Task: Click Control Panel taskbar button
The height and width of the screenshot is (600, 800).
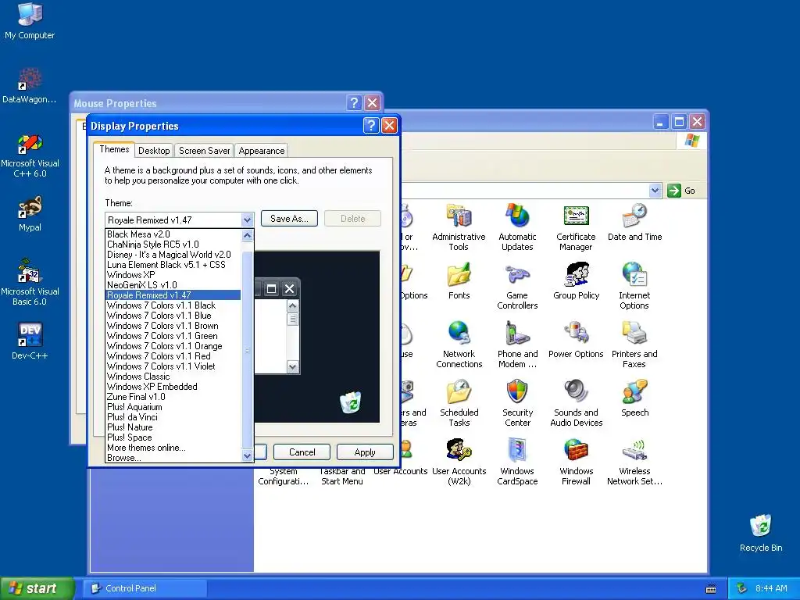Action: click(145, 588)
